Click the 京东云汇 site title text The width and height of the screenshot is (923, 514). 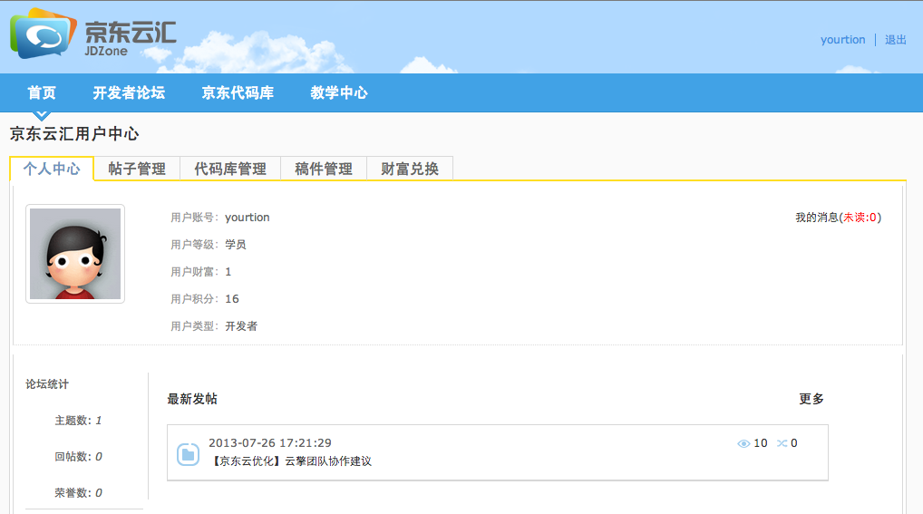(130, 32)
